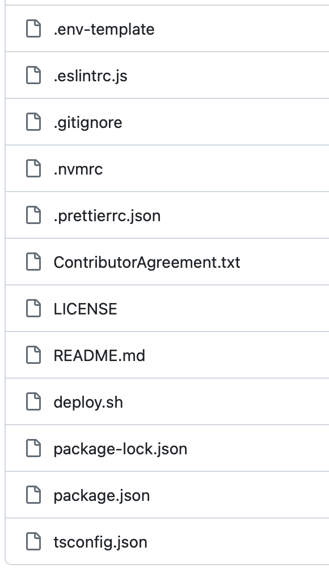329x572 pixels.
Task: Click the file icon beside ContributorAgreement.txt
Action: click(33, 262)
